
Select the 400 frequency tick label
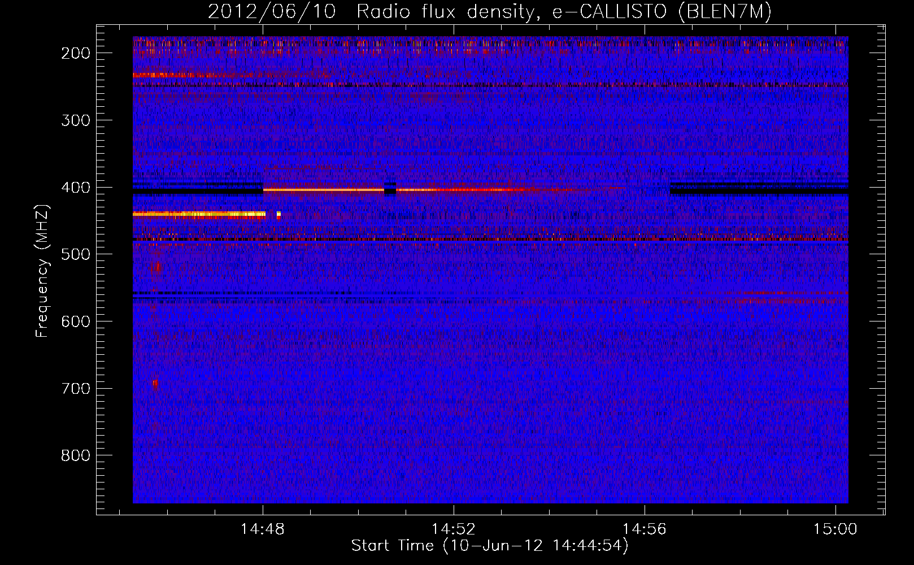click(x=76, y=188)
